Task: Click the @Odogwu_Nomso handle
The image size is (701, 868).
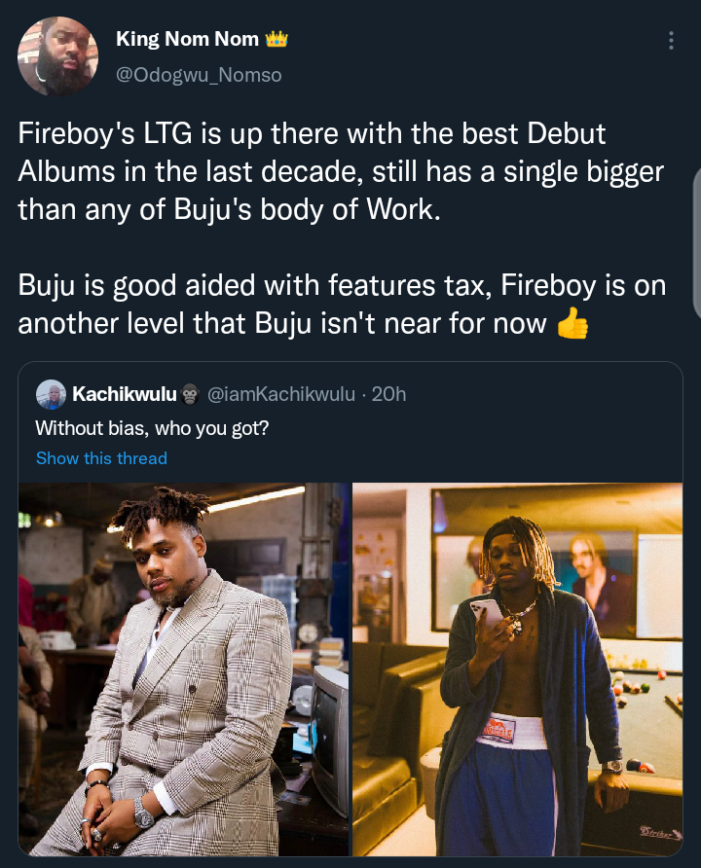Action: pos(199,75)
